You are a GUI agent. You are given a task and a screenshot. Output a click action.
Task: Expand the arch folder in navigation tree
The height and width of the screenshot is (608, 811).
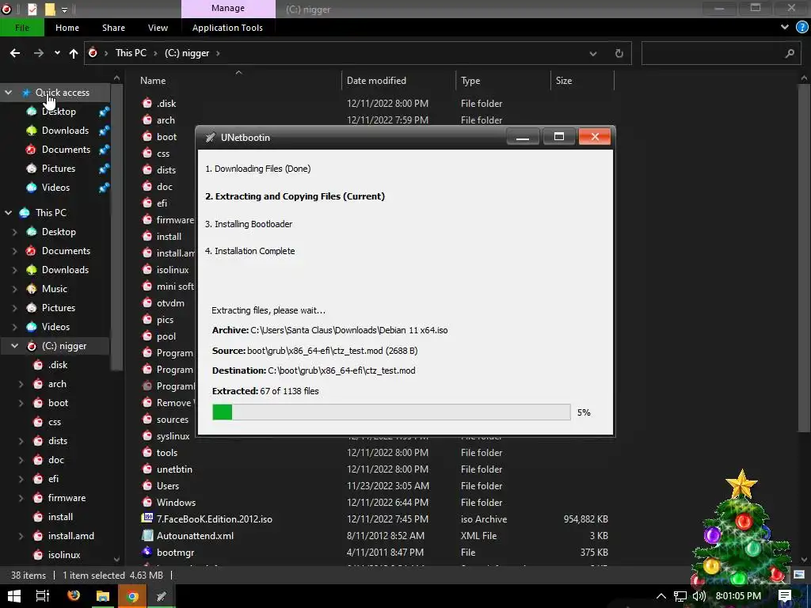[21, 384]
